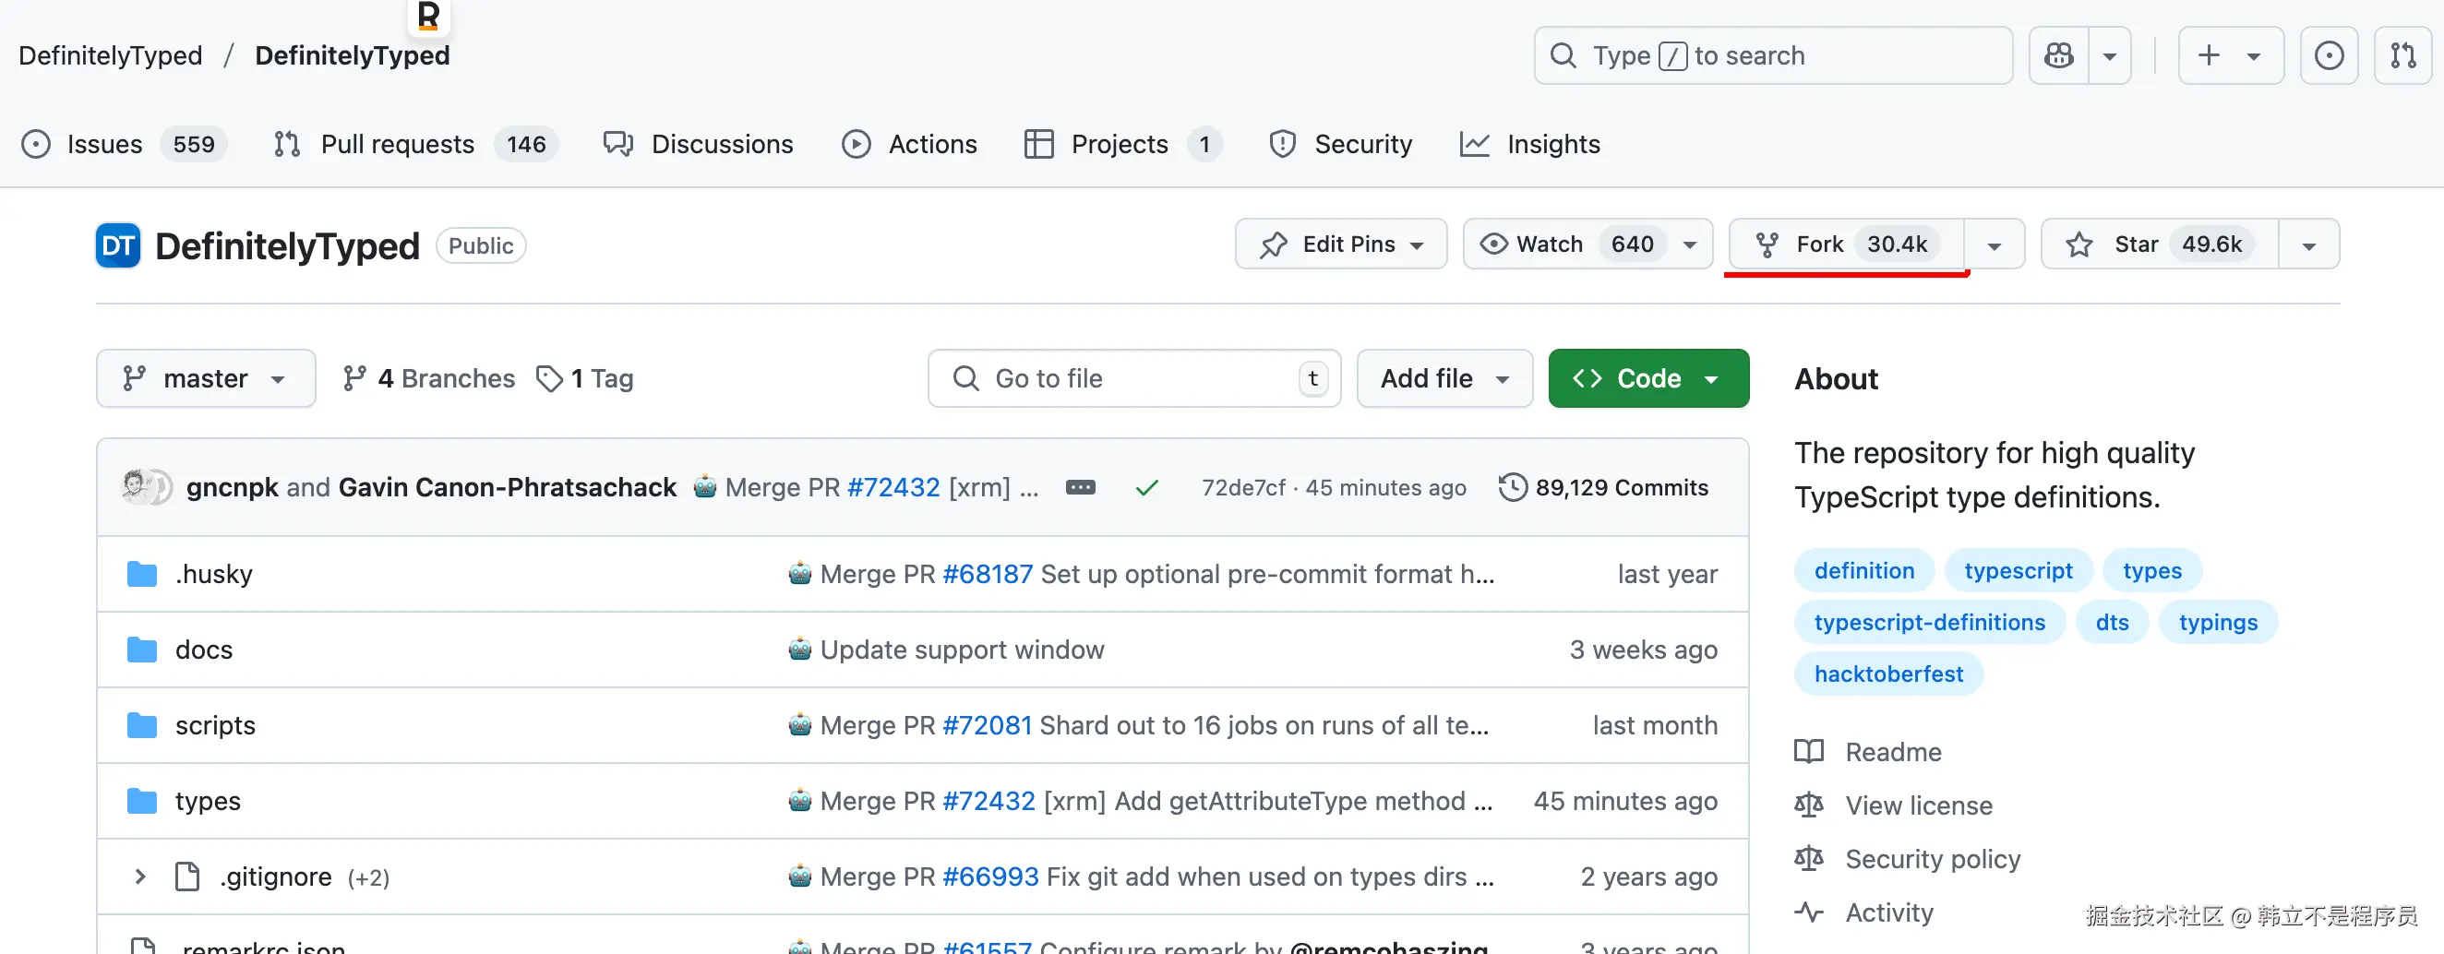Open the Issues tab

pyautogui.click(x=124, y=144)
